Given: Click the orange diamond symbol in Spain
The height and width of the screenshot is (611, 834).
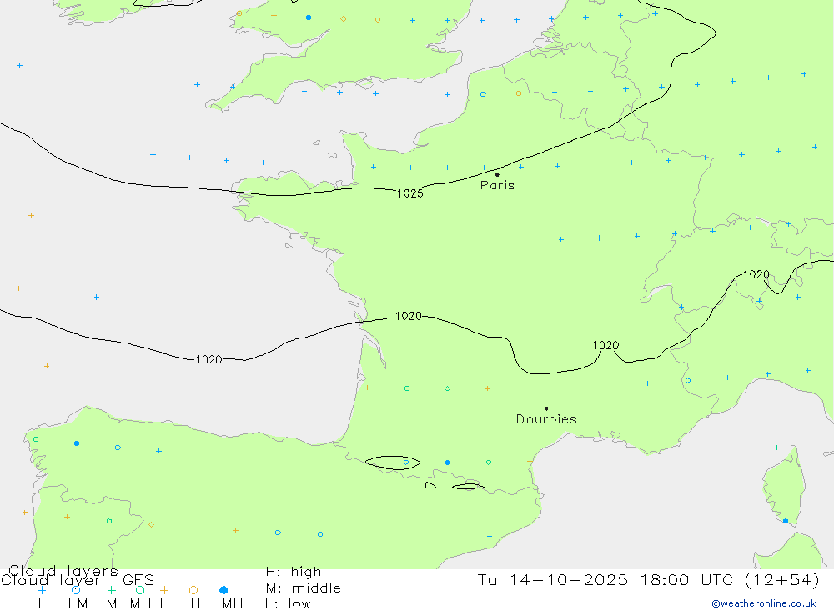Looking at the screenshot, I should (x=152, y=525).
